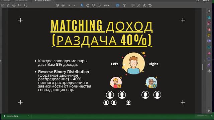Go to the next page arrow
The width and height of the screenshot is (214, 120).
tap(63, 5)
